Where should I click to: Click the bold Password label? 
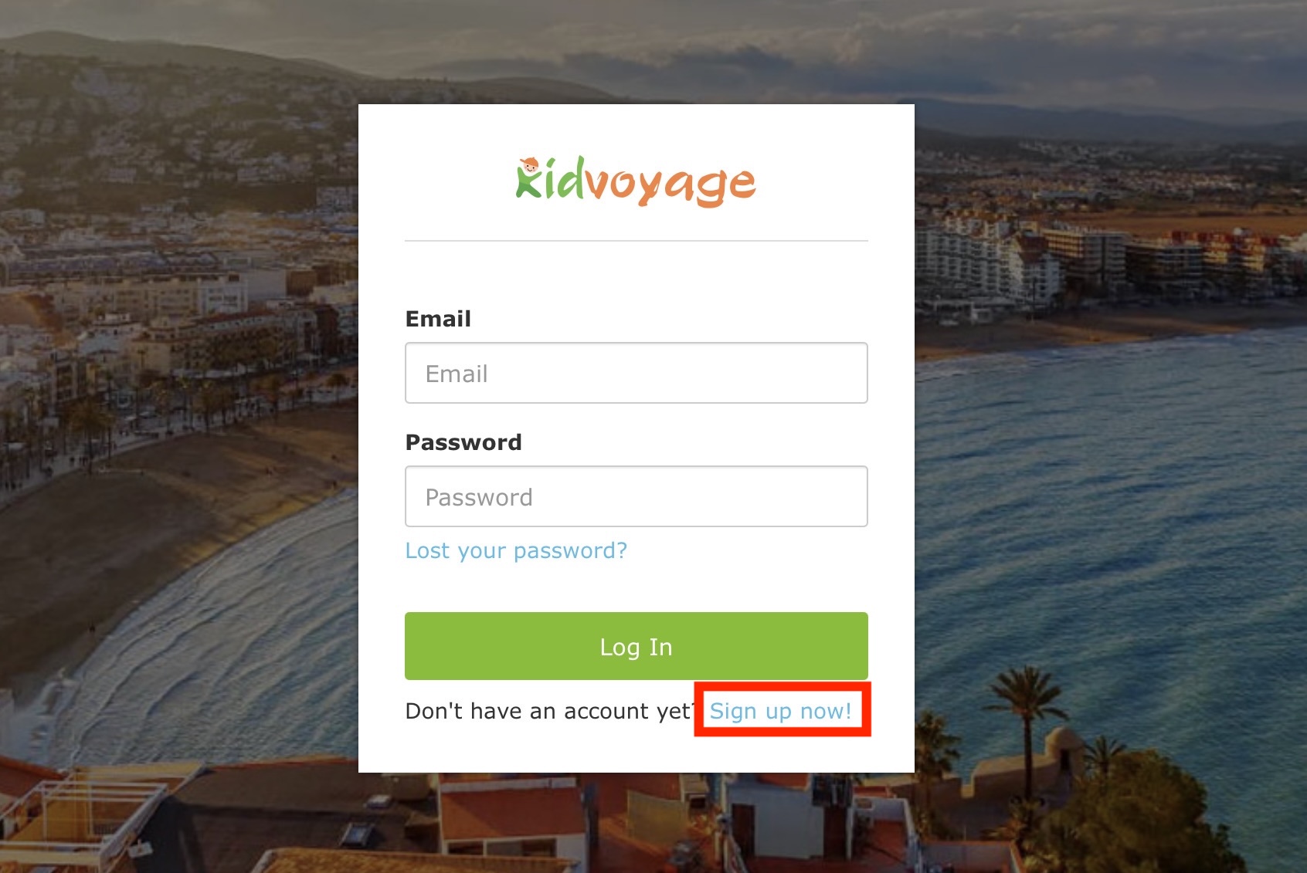(463, 442)
